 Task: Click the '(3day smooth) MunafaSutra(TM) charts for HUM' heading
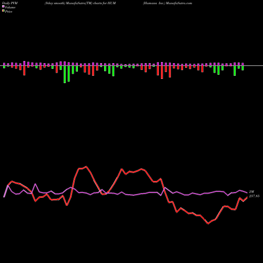pyautogui.click(x=80, y=3)
